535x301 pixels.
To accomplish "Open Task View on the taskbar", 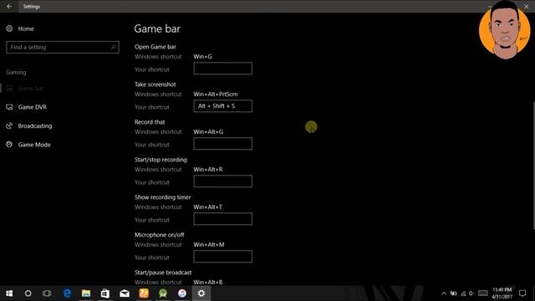I will pos(47,293).
